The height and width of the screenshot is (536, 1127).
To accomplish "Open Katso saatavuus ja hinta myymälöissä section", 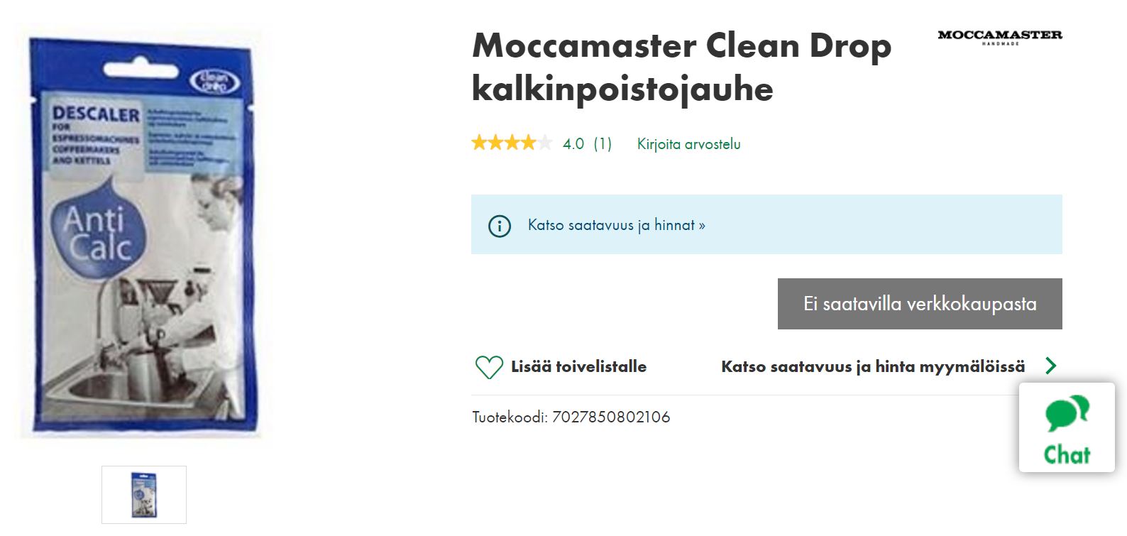I will click(872, 366).
